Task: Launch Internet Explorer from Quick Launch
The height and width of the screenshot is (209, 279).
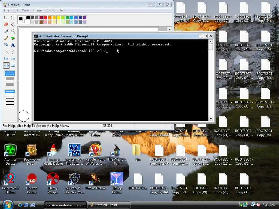Action: (x=20, y=205)
